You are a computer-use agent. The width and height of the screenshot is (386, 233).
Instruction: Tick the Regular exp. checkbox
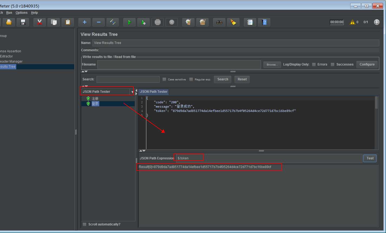[x=191, y=79]
